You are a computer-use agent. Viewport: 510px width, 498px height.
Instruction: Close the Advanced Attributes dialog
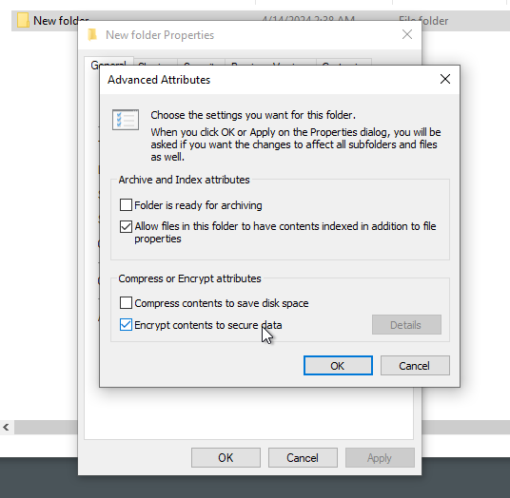click(445, 79)
